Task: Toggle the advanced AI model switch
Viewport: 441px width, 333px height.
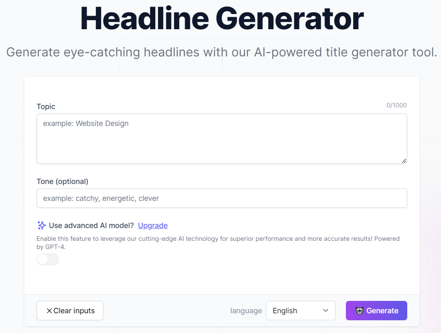Action: click(48, 259)
